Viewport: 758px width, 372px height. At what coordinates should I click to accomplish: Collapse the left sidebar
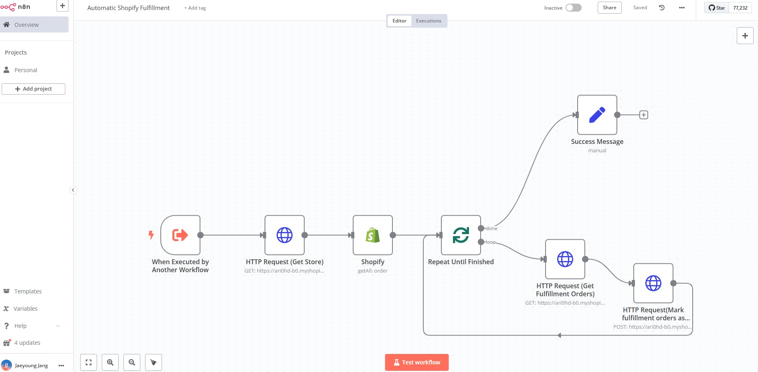[x=73, y=190]
